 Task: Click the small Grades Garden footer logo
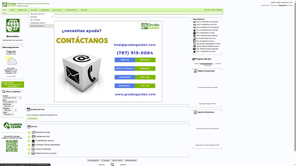click(112, 165)
